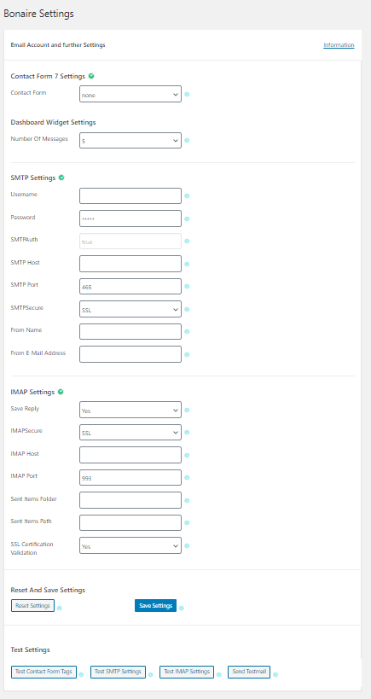Click the help icon beside Send Testmail button
371x699 pixels.
275,674
